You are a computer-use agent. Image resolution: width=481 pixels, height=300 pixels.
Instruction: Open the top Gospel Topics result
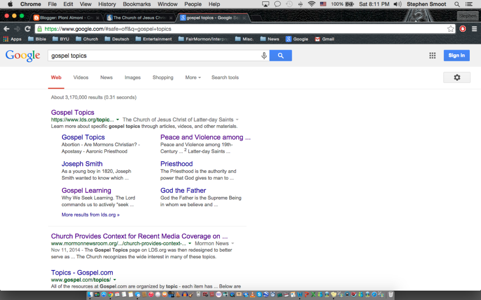pyautogui.click(x=73, y=112)
